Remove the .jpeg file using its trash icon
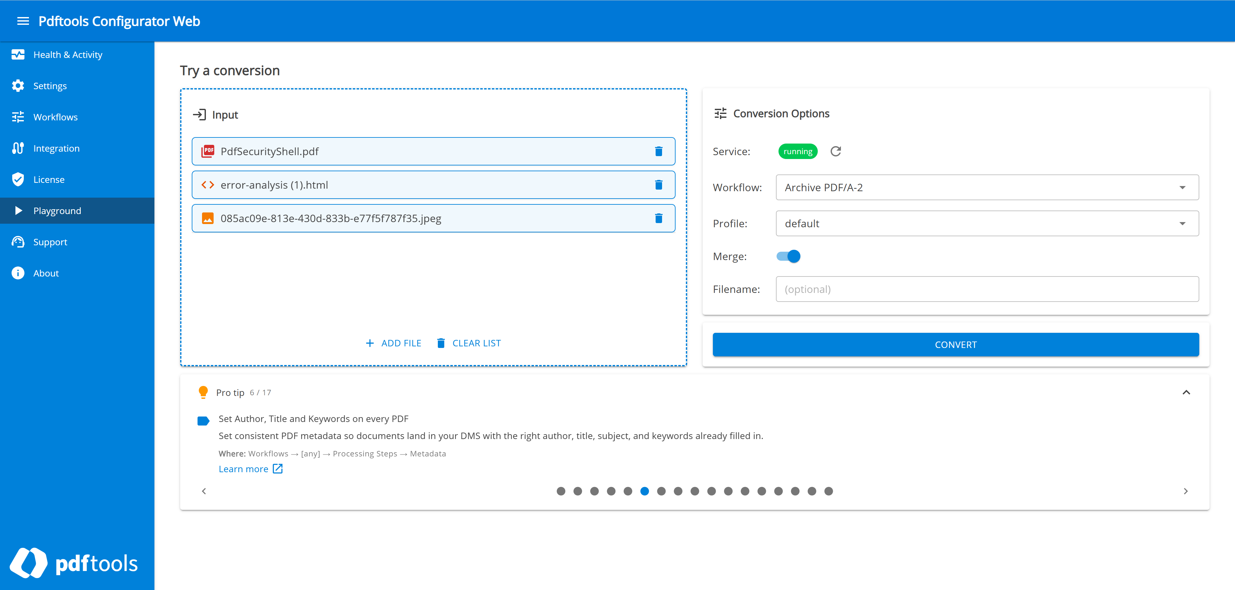The width and height of the screenshot is (1235, 590). pos(659,219)
